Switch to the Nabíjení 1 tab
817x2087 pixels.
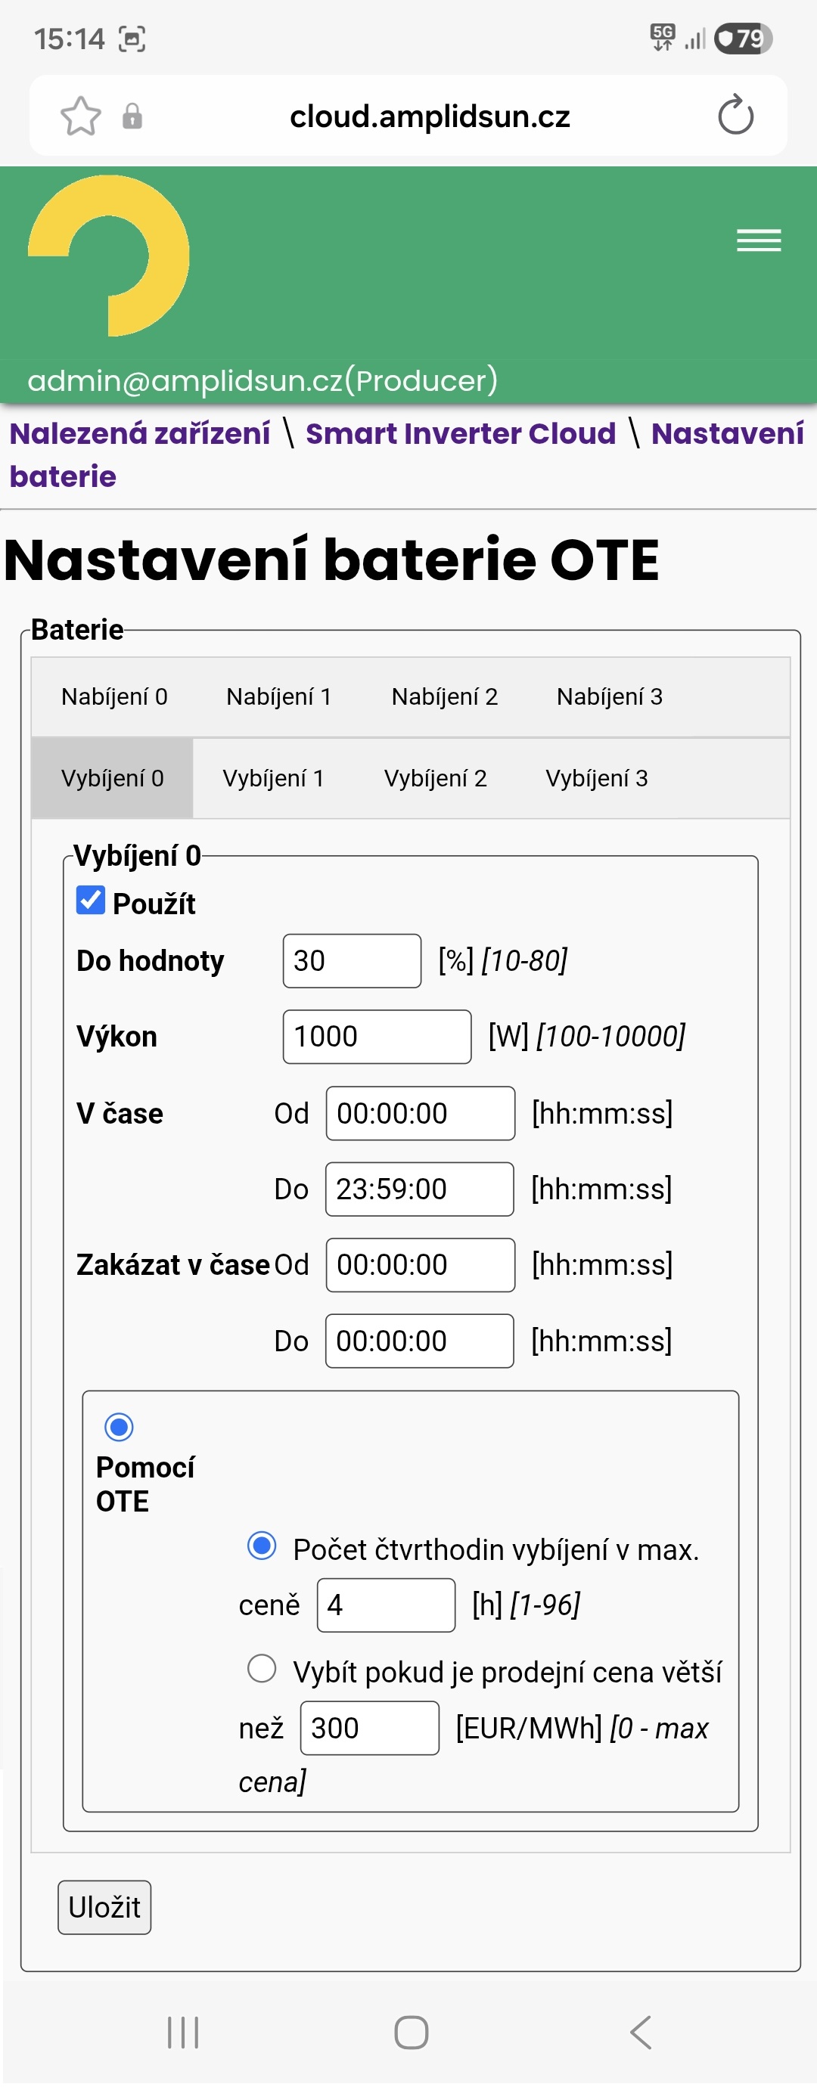coord(279,696)
